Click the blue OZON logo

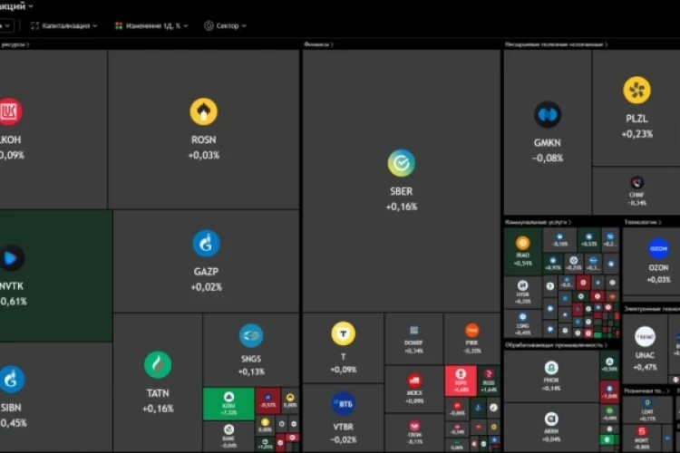click(x=658, y=249)
